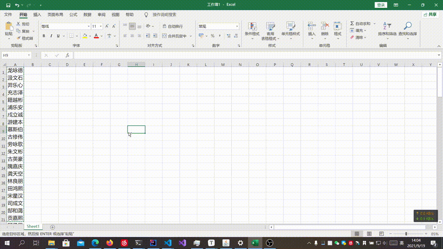The height and width of the screenshot is (249, 443).
Task: Click the Top Align icon
Action: tap(125, 26)
